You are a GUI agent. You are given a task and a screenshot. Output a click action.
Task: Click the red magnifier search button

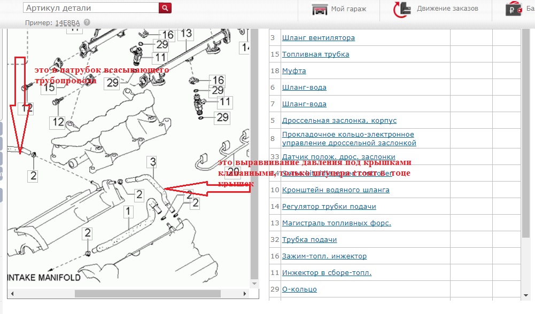tap(165, 8)
